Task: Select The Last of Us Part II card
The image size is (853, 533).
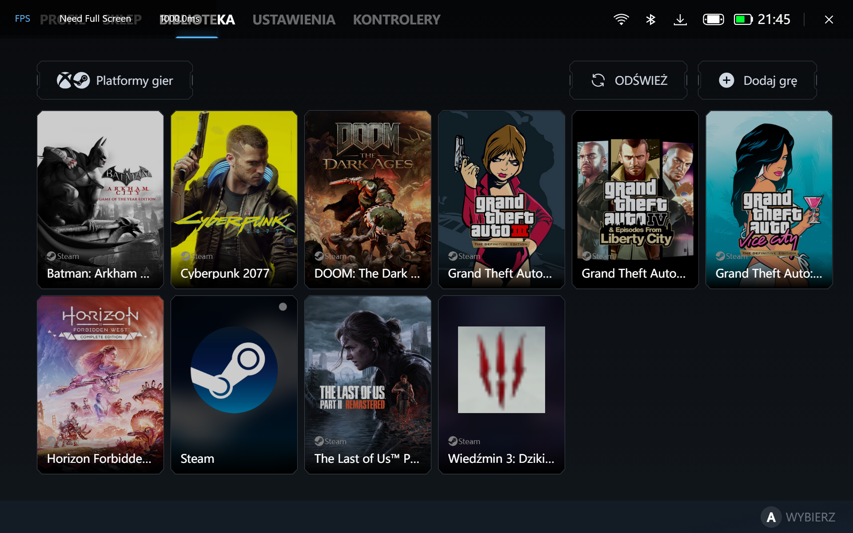Action: pyautogui.click(x=368, y=385)
